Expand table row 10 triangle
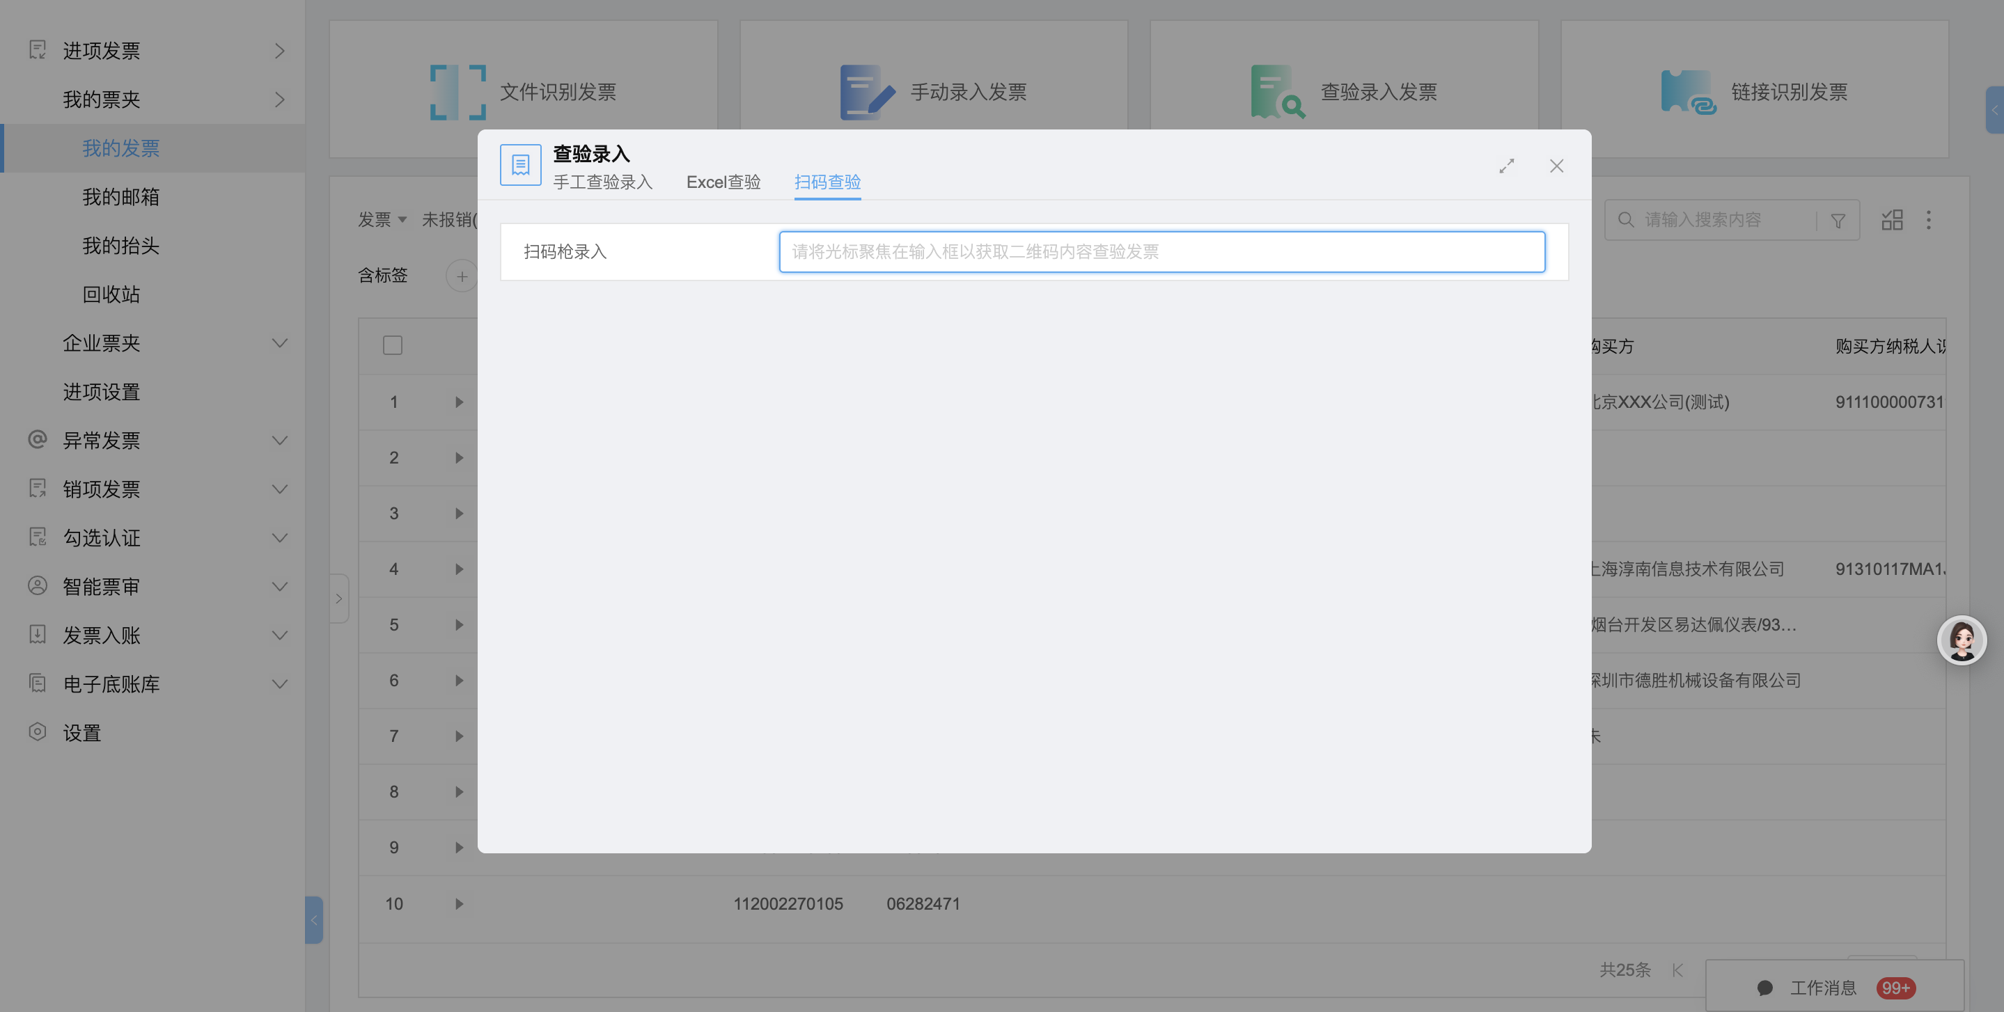The height and width of the screenshot is (1012, 2004). (459, 904)
